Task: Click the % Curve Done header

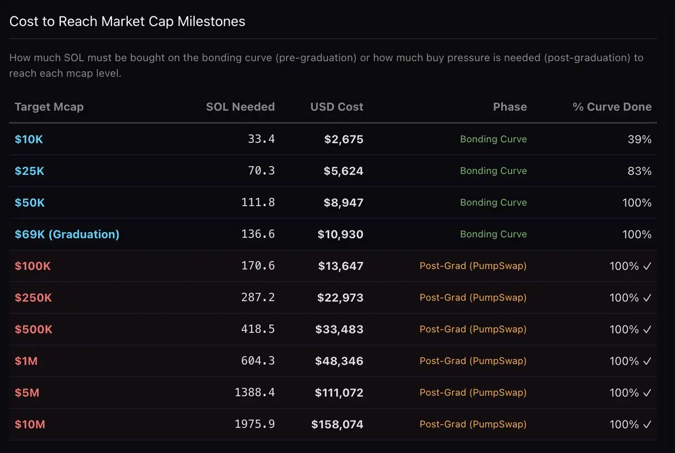Action: (x=612, y=107)
